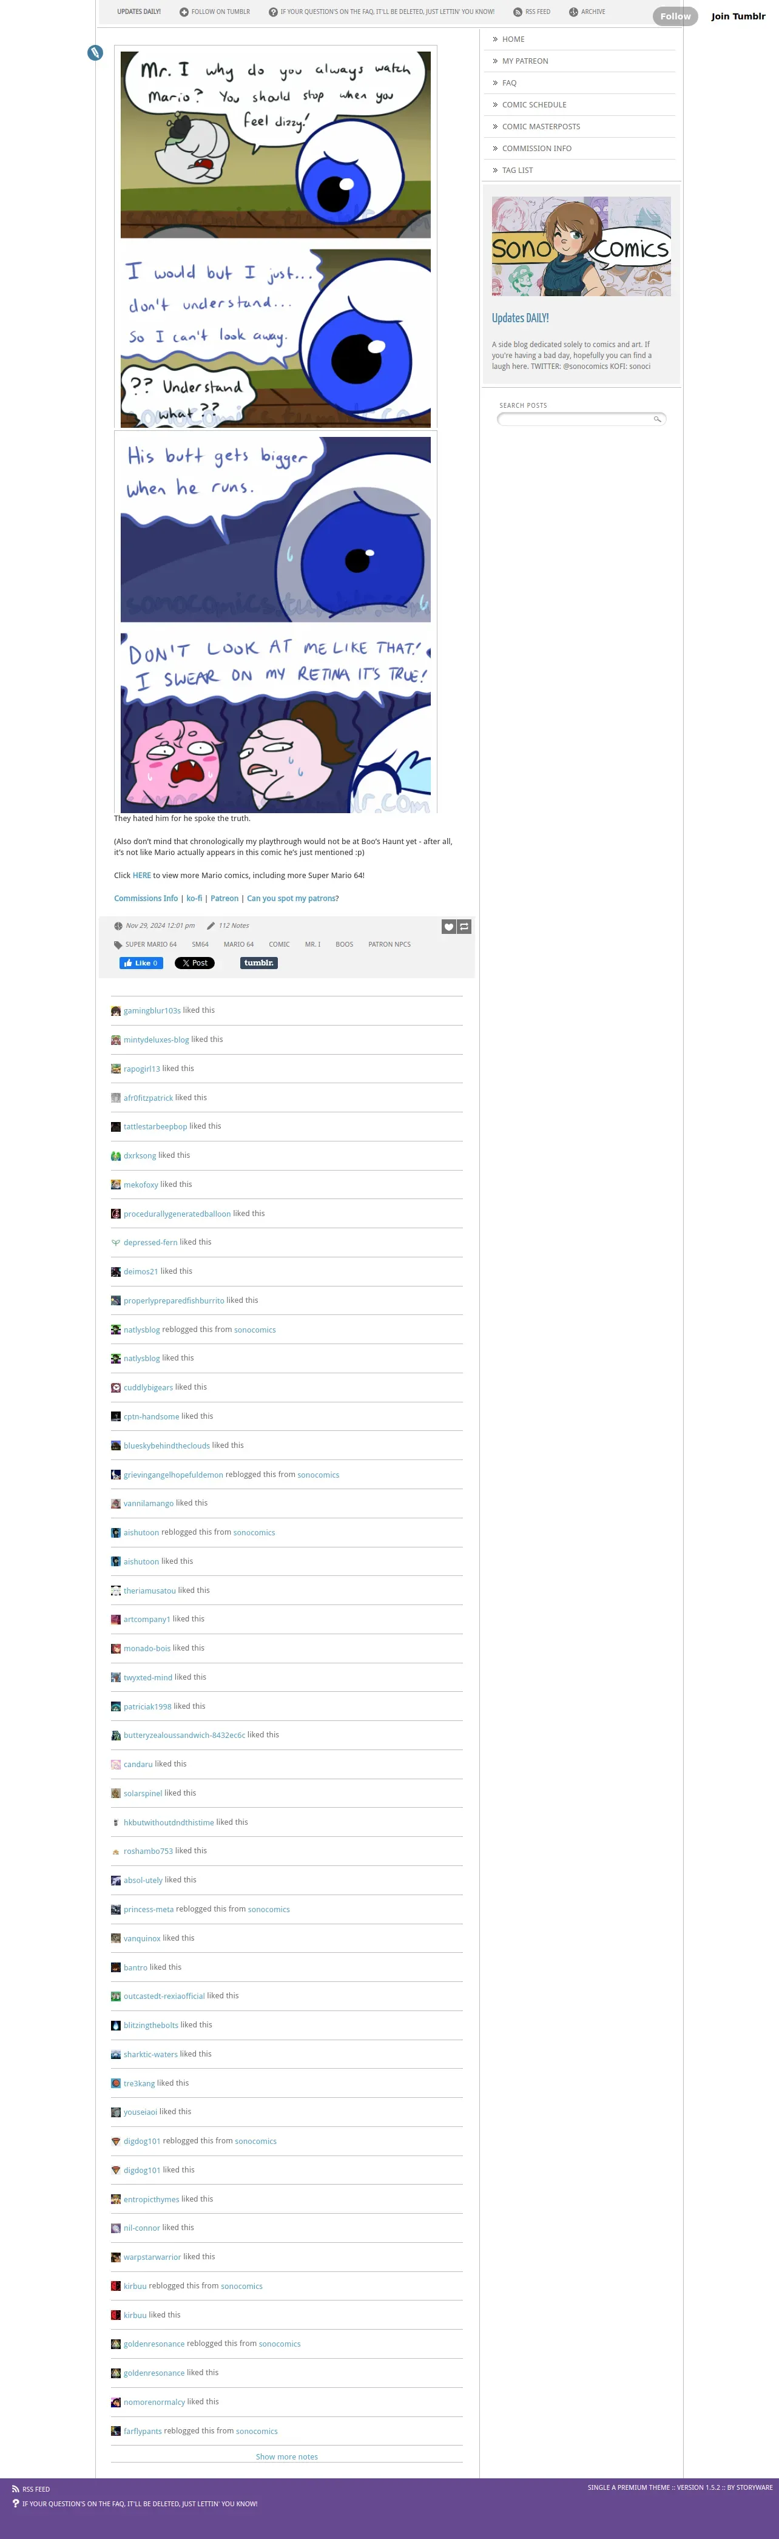This screenshot has width=779, height=2539.
Task: Click the heart like icon on the post
Action: click(448, 927)
